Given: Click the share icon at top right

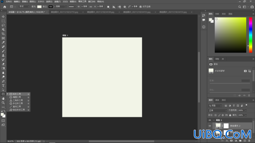Looking at the screenshot, I should pos(252,7).
